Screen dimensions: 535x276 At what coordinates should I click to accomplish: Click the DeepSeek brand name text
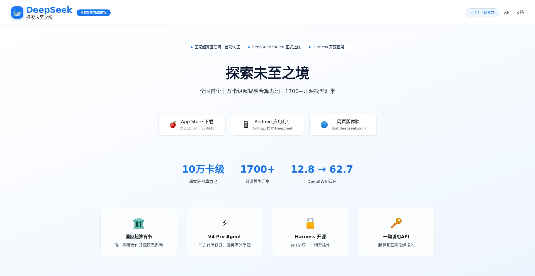(49, 10)
